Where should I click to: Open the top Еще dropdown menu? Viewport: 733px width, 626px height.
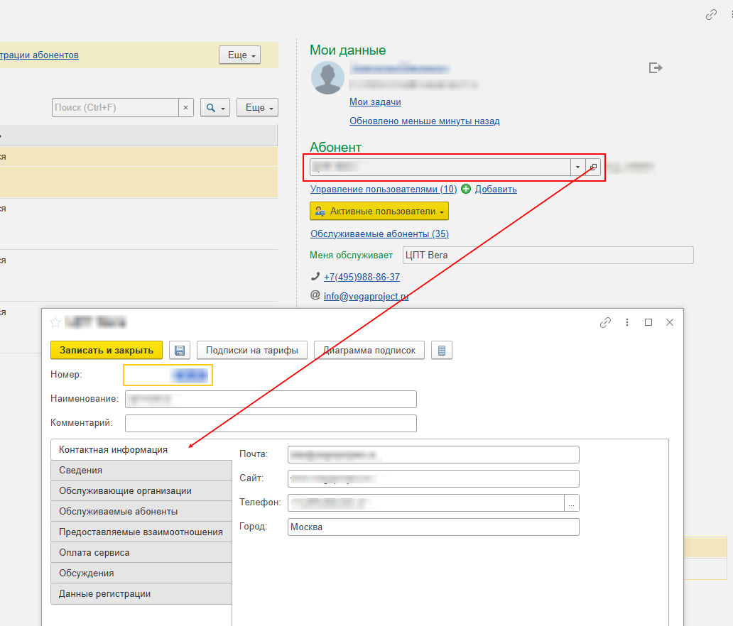point(240,55)
